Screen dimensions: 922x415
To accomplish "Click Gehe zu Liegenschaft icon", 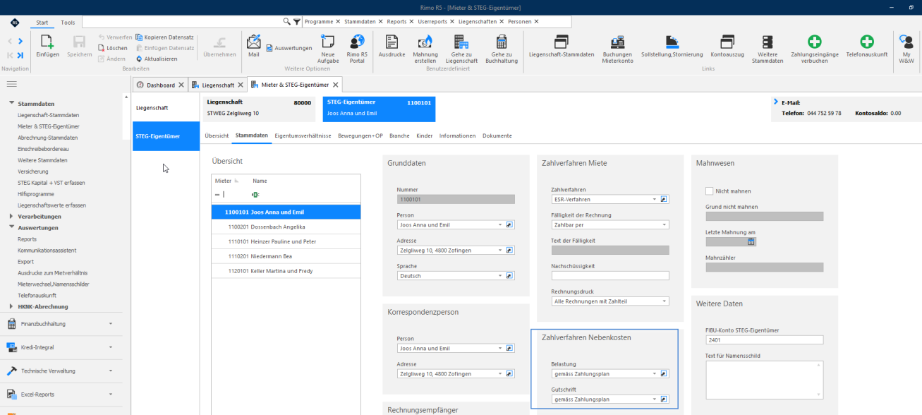I will (x=462, y=41).
